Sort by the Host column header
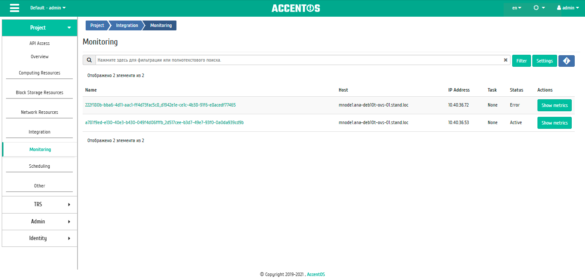585x279 pixels. coord(343,90)
